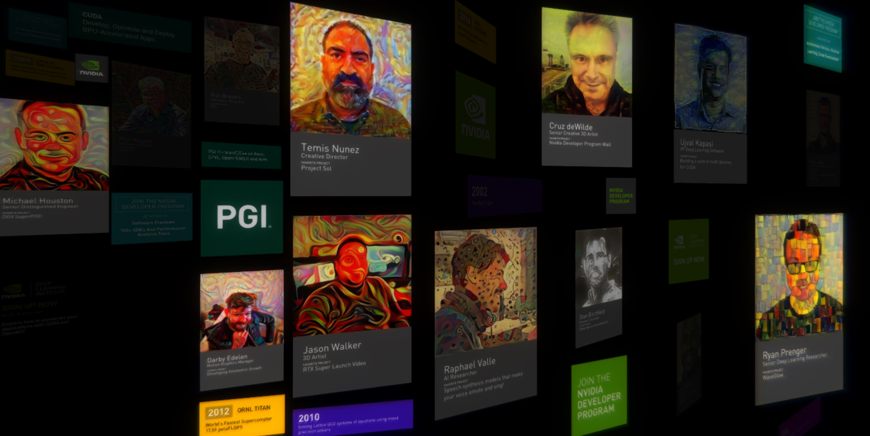Click "Senior Deep Learning Researcher" title

pos(794,360)
